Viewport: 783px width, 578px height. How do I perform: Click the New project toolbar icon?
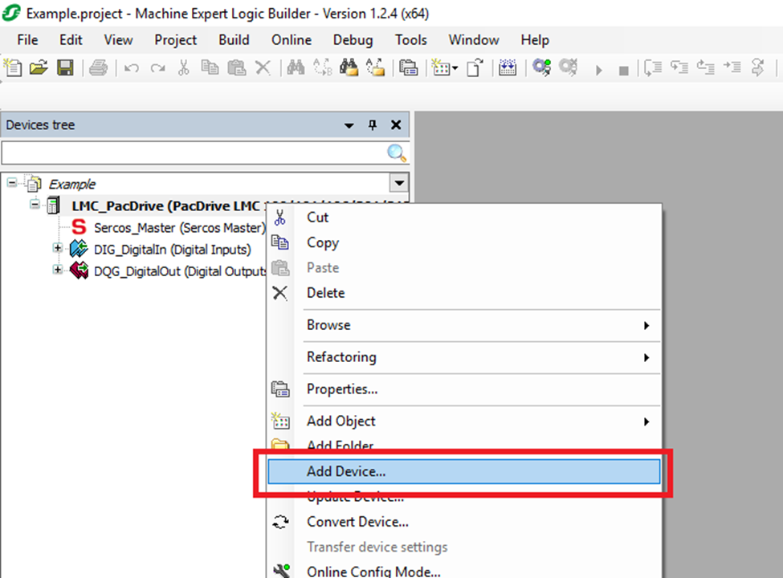click(x=14, y=68)
